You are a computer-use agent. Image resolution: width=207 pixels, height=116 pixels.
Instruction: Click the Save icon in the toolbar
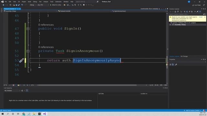16,5
